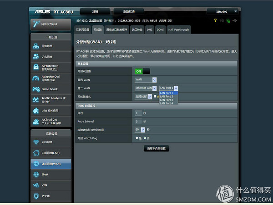The width and height of the screenshot is (273, 205).
Task: Switch to the DMZ tab
Action: pyautogui.click(x=150, y=29)
